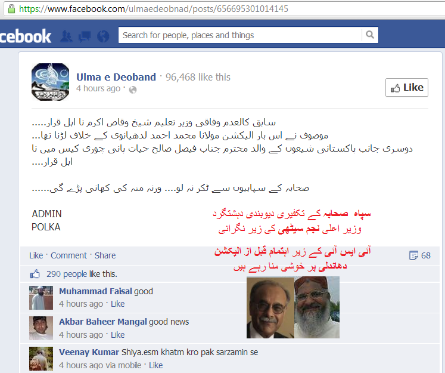
Task: Open the notifications globe icon
Action: 103,36
